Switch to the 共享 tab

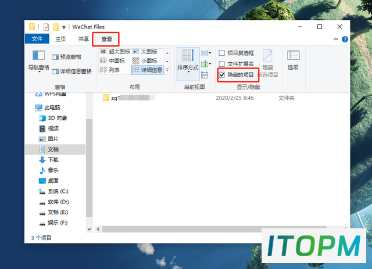tap(84, 39)
